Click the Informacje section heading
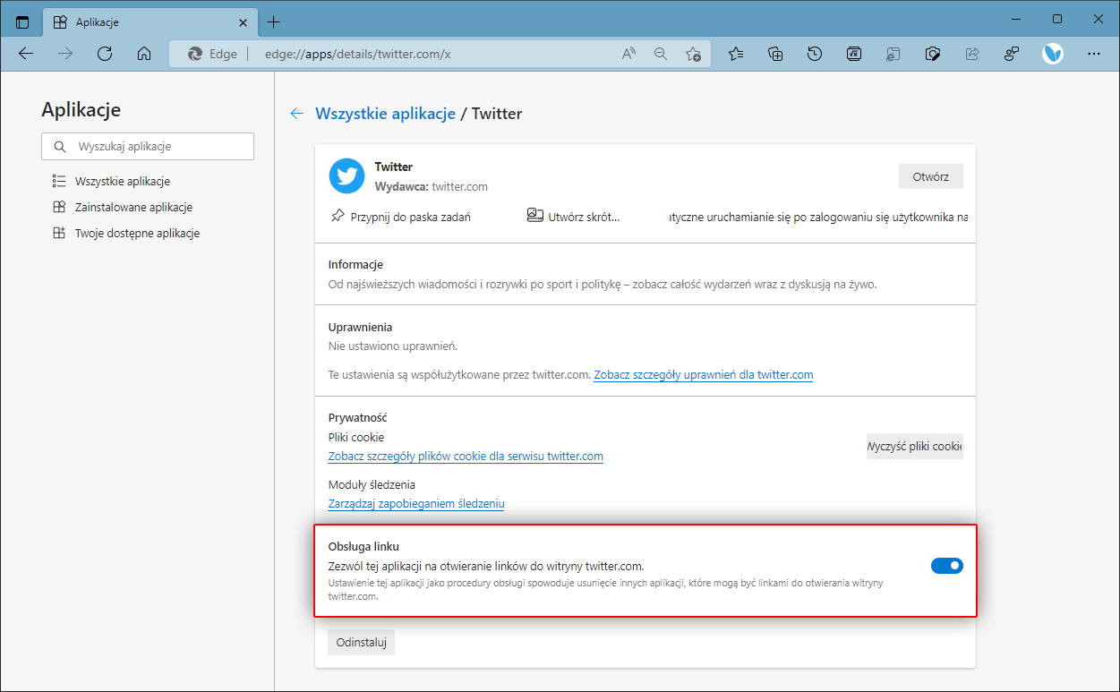The height and width of the screenshot is (692, 1120). point(355,264)
